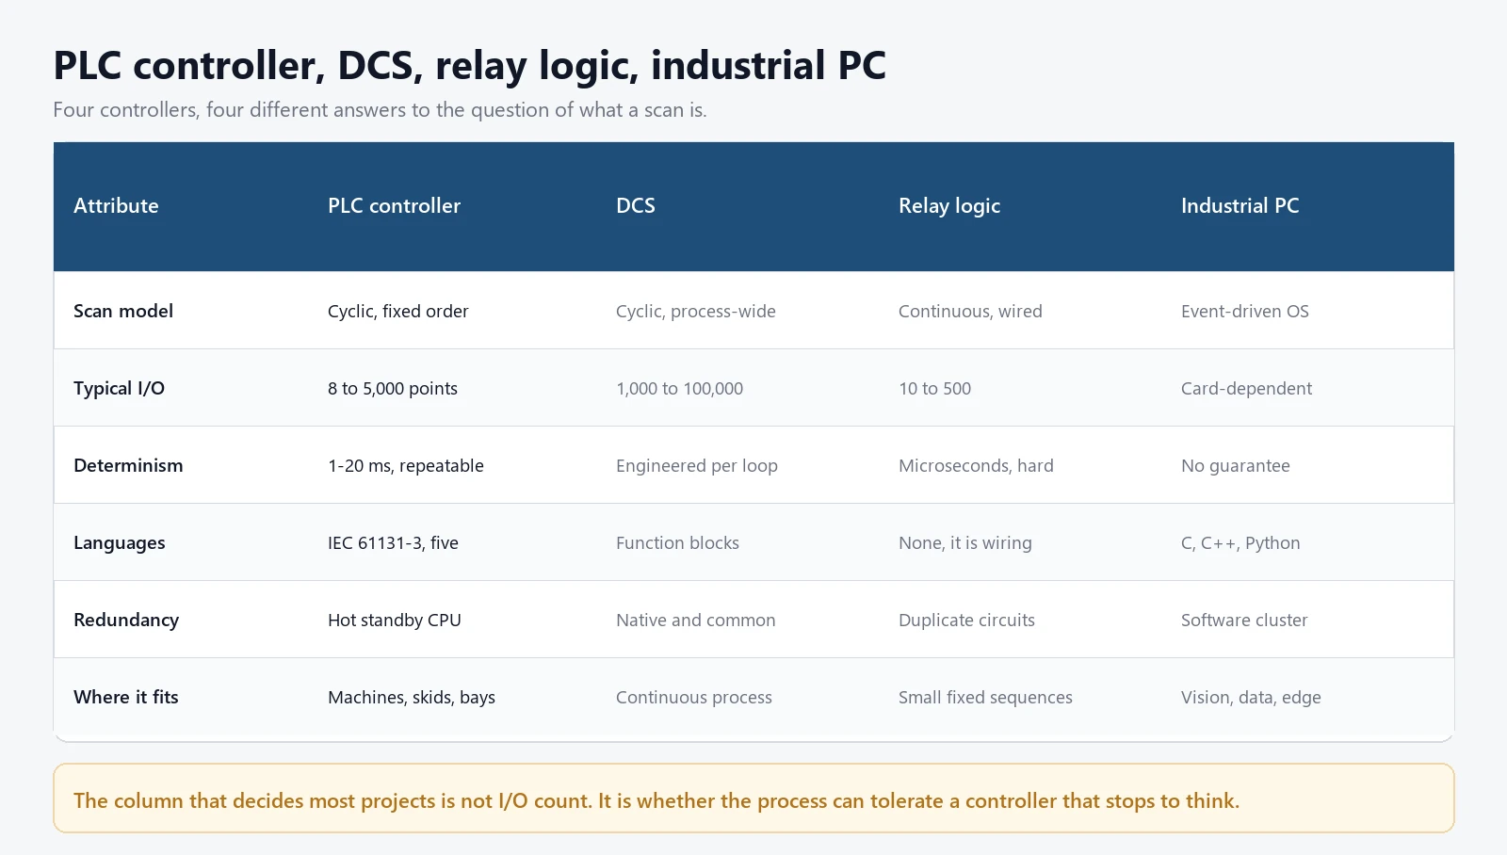The image size is (1507, 855).
Task: Select the 'Cyclic, fixed order' cell
Action: click(x=397, y=311)
